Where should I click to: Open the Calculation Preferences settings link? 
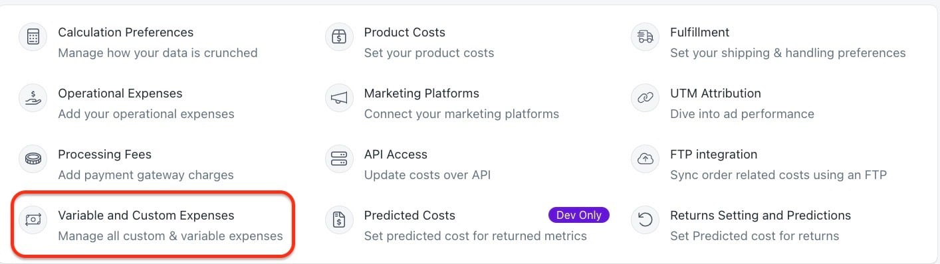126,33
